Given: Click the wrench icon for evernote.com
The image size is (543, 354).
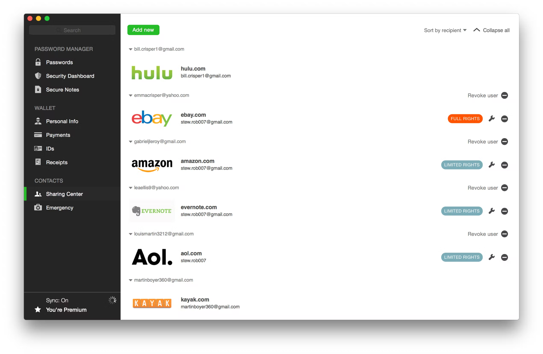Looking at the screenshot, I should tap(492, 211).
